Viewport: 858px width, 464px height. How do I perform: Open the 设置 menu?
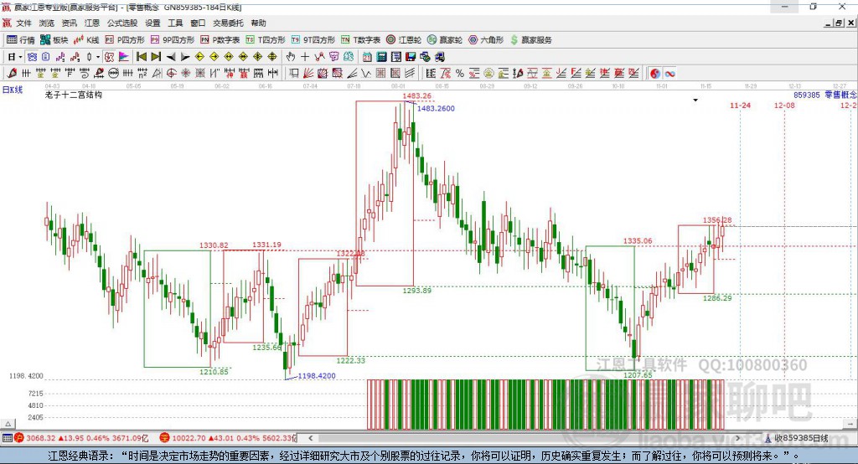tap(152, 23)
